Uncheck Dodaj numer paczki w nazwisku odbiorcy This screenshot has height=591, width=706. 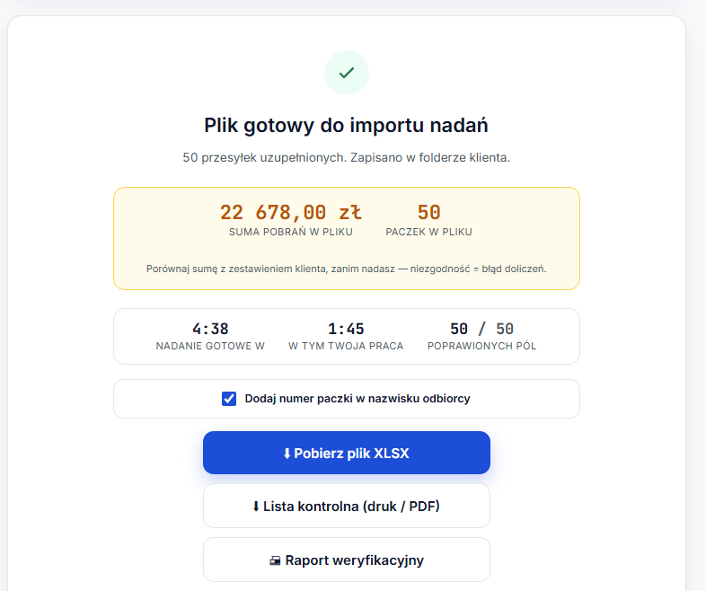229,399
